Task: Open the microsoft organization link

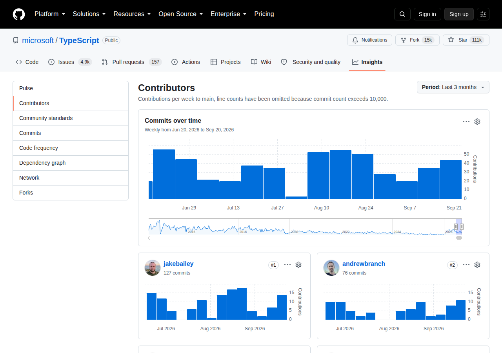Action: pyautogui.click(x=38, y=40)
